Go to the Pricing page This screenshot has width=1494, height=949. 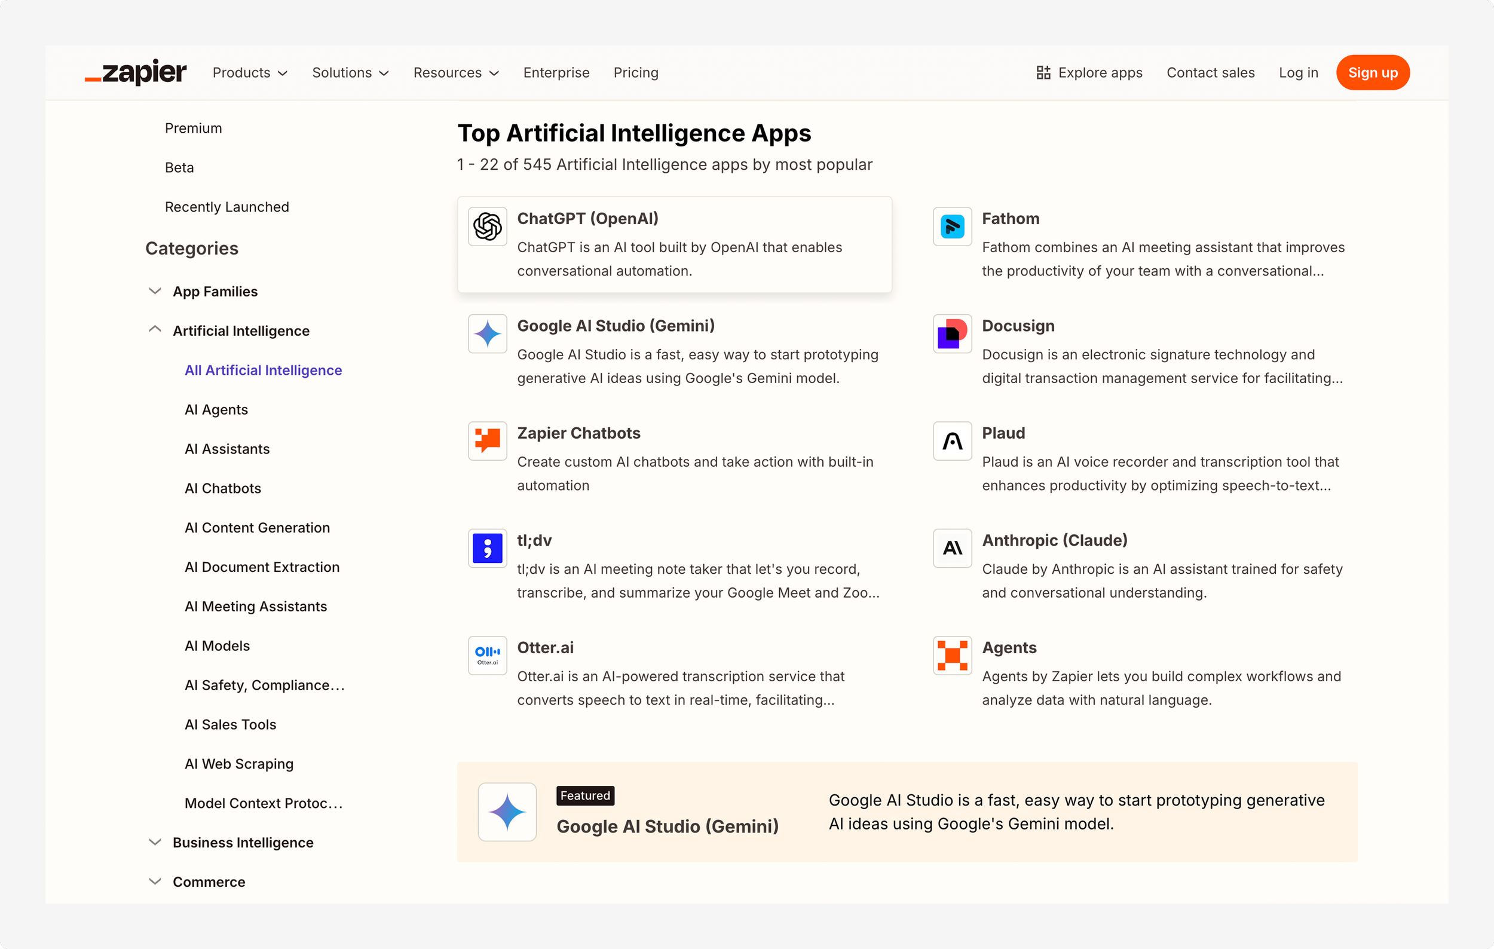tap(635, 72)
